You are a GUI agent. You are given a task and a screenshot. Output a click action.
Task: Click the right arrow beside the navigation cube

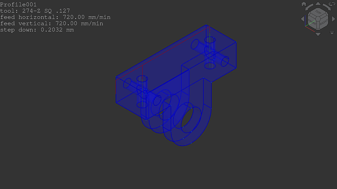click(x=334, y=19)
